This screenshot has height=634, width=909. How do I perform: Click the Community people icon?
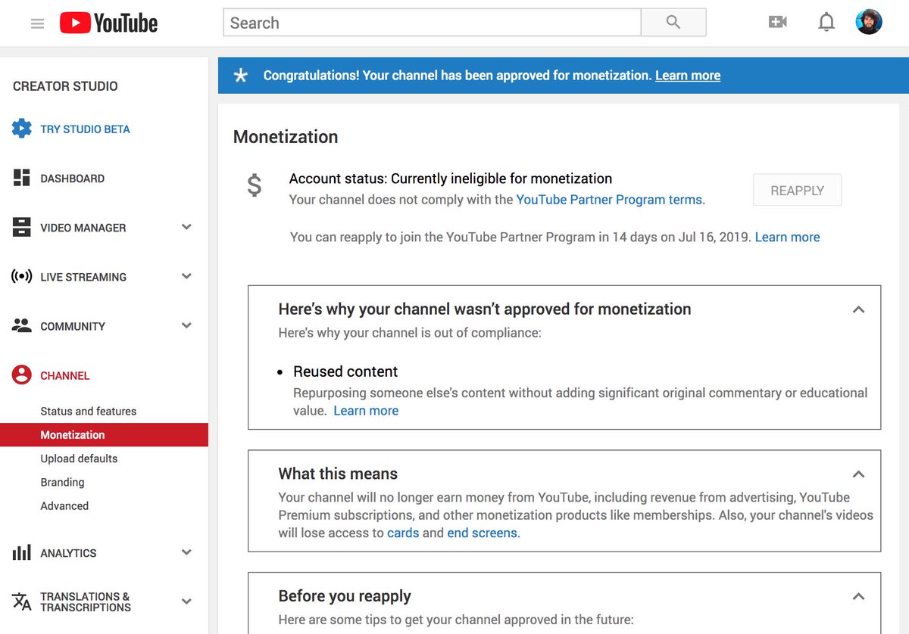21,325
